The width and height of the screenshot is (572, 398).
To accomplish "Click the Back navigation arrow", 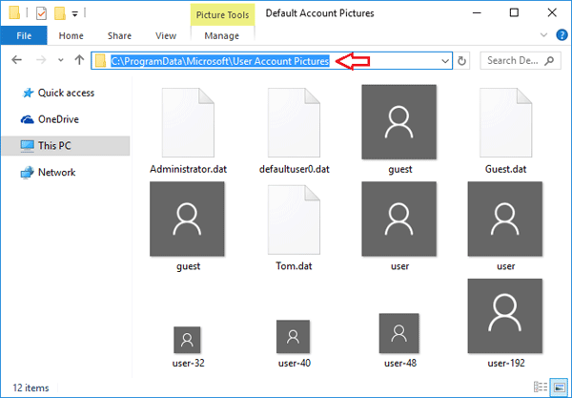I will (x=14, y=60).
